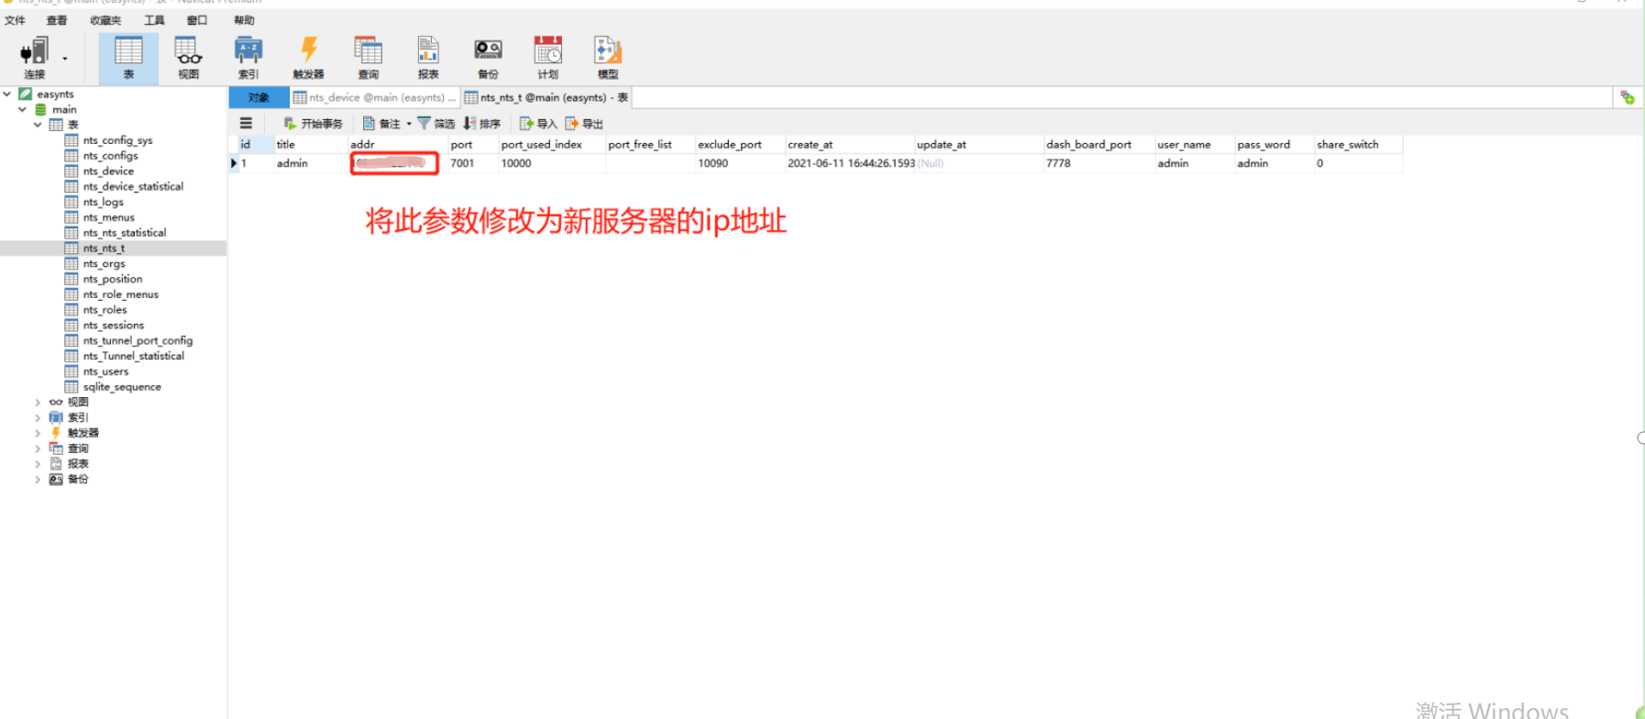Select the 表 table toolbar icon
1645x719 pixels.
128,58
